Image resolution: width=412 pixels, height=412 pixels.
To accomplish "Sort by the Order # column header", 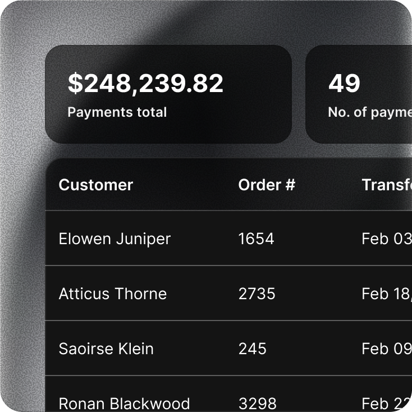I will [x=267, y=185].
